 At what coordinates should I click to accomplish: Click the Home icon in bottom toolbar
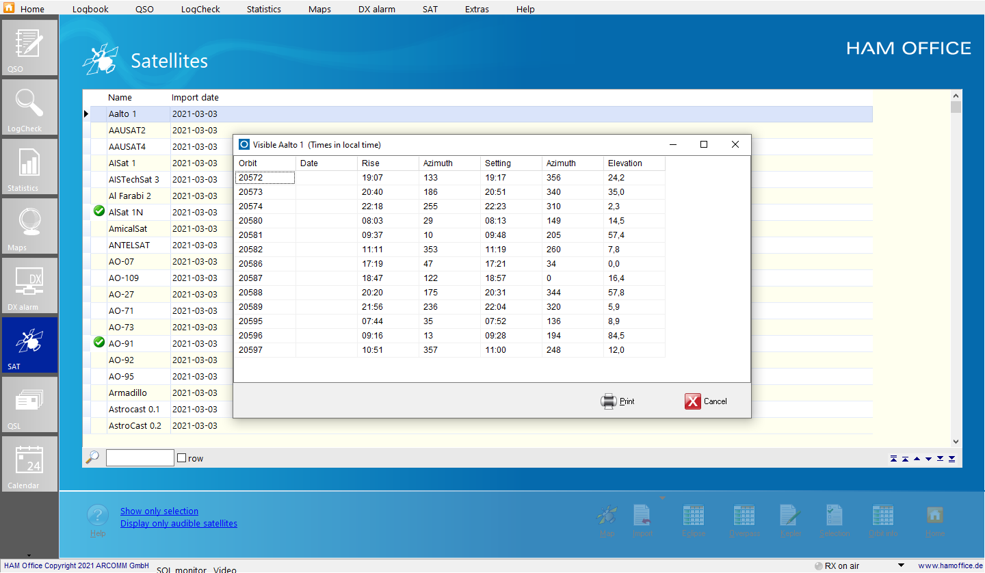[935, 515]
